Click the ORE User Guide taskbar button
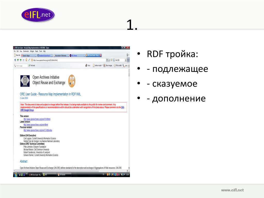 pos(35,175)
